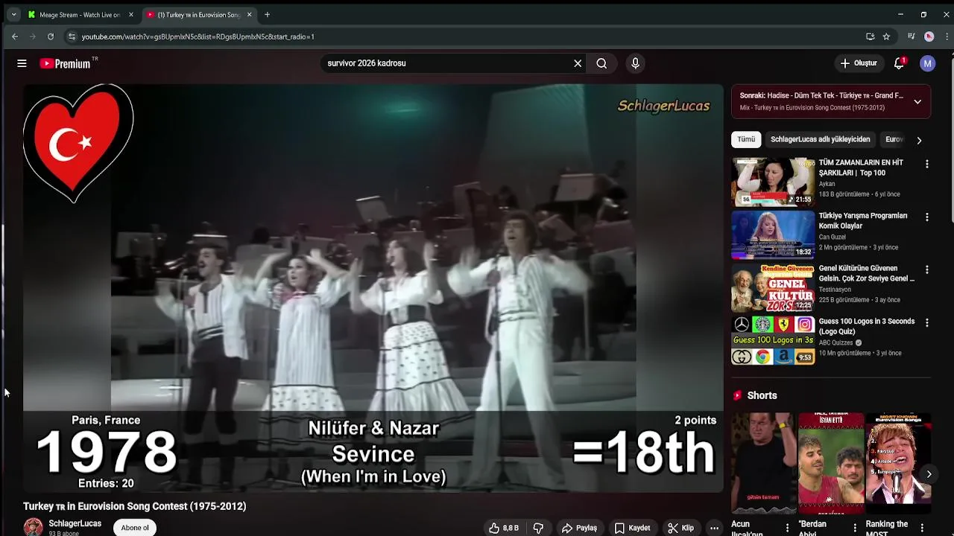Viewport: 954px width, 536px height.
Task: Start voice search with the microphone icon
Action: (635, 63)
